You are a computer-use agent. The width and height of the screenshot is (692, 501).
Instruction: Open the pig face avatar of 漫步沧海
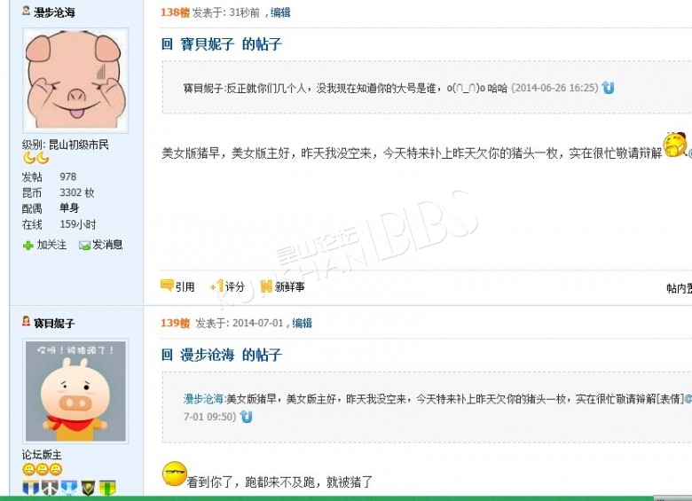(75, 81)
